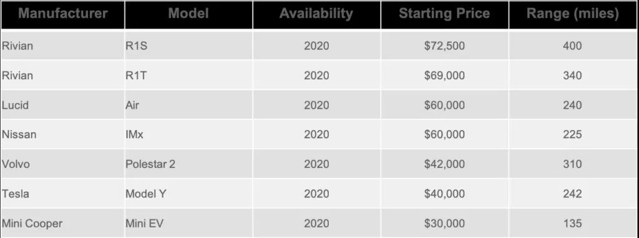The width and height of the screenshot is (639, 238).
Task: Select the Mini EV model cell
Action: click(188, 223)
